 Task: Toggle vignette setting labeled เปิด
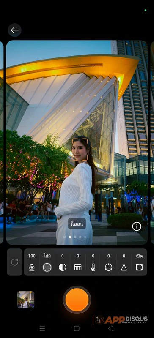(139, 262)
